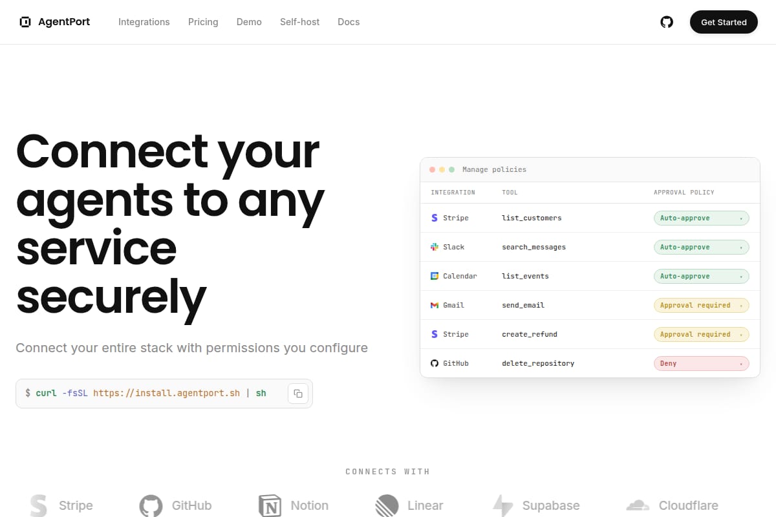Click the GitHub icon in delete_repository row
Image resolution: width=776 pixels, height=517 pixels.
(x=435, y=363)
